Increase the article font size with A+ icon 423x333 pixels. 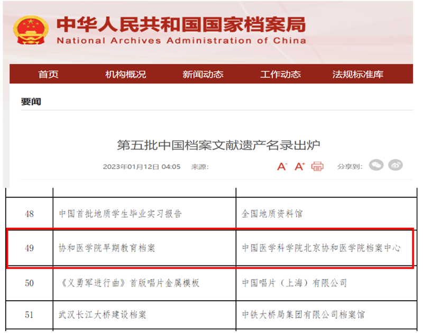pyautogui.click(x=300, y=166)
